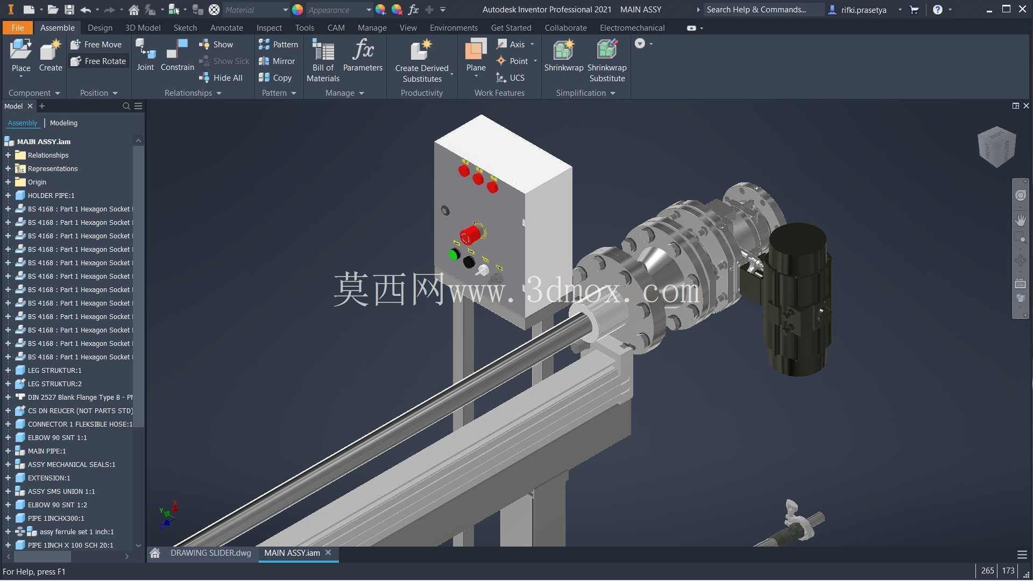Select EXTENSION:1 in the browser tree
This screenshot has width=1033, height=581.
click(49, 478)
